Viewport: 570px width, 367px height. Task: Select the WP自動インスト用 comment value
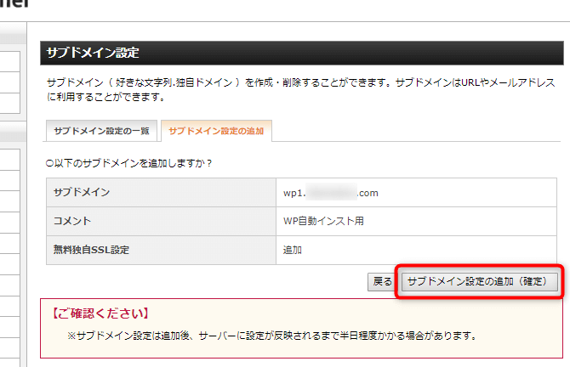(x=323, y=222)
